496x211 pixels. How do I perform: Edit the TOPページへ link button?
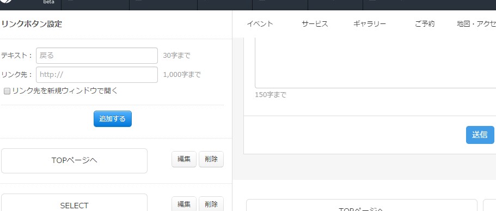click(184, 159)
